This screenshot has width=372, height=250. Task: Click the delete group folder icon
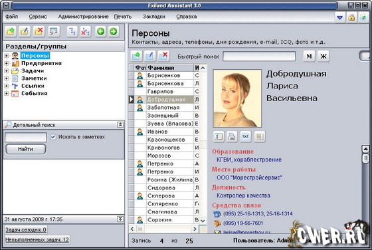coord(39,31)
